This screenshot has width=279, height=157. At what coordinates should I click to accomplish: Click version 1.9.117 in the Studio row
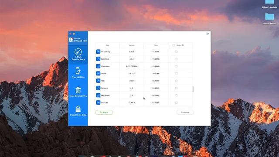point(132,74)
